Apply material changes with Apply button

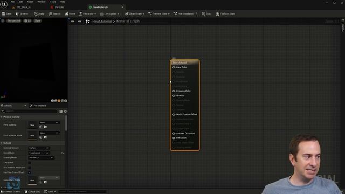tap(39, 13)
